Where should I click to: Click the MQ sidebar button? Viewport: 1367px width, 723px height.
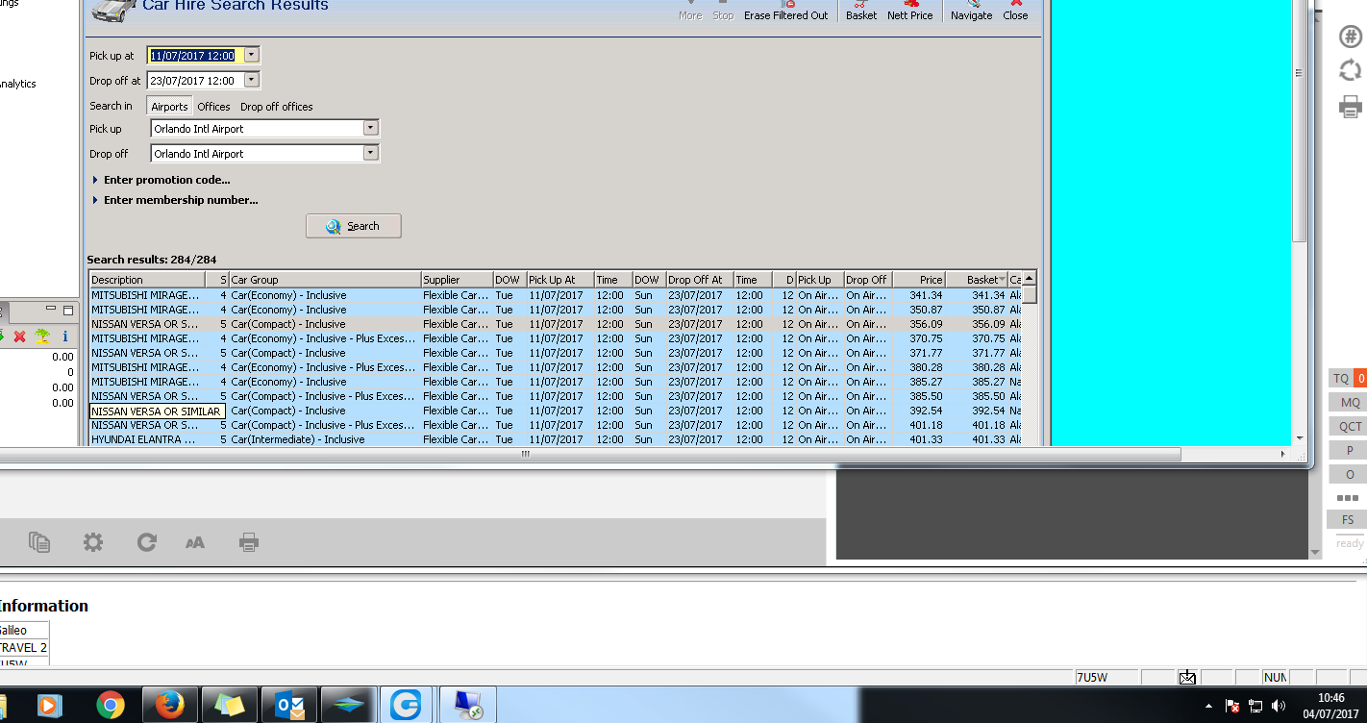click(1350, 403)
